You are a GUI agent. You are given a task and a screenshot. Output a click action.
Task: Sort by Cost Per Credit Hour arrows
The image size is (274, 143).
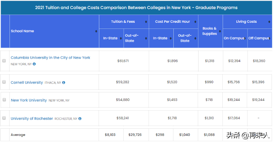(196, 22)
